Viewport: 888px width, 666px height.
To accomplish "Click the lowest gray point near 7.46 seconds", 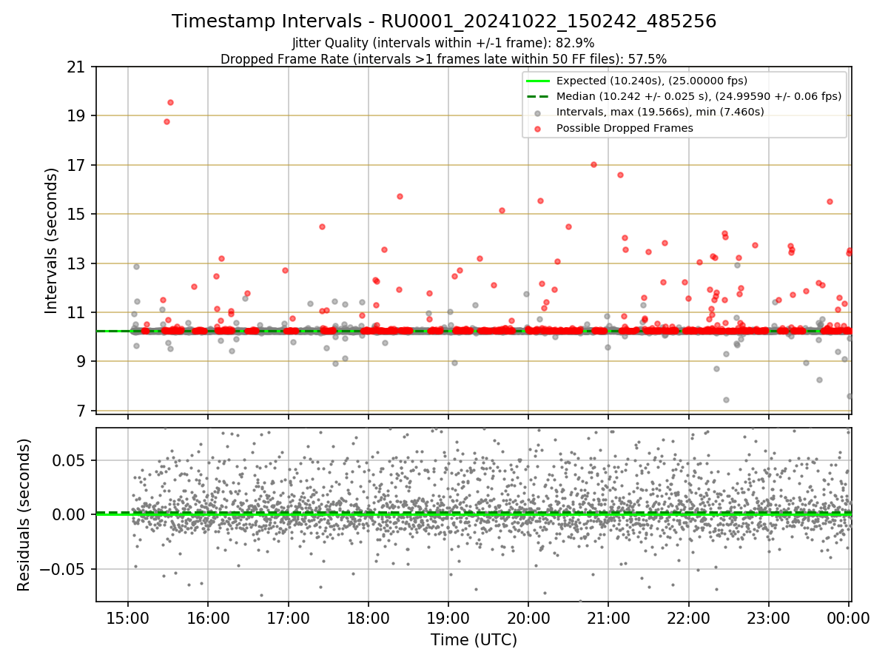I will click(x=726, y=400).
